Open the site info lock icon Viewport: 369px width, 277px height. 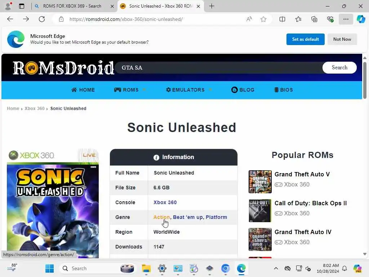pos(61,19)
